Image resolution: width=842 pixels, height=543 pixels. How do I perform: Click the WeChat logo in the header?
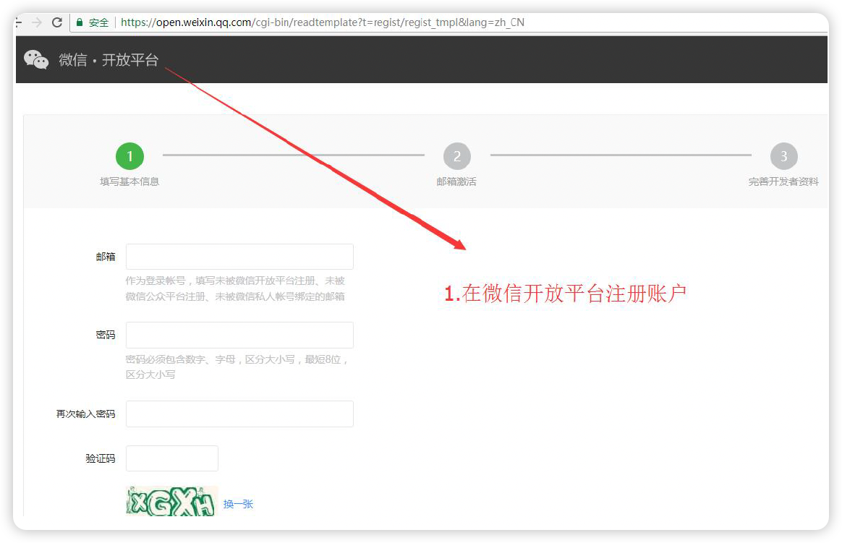click(x=36, y=60)
